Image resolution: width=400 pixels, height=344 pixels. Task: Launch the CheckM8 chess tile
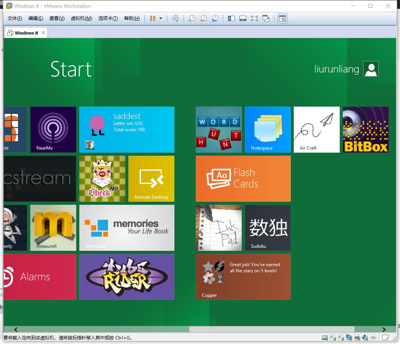pyautogui.click(x=102, y=178)
